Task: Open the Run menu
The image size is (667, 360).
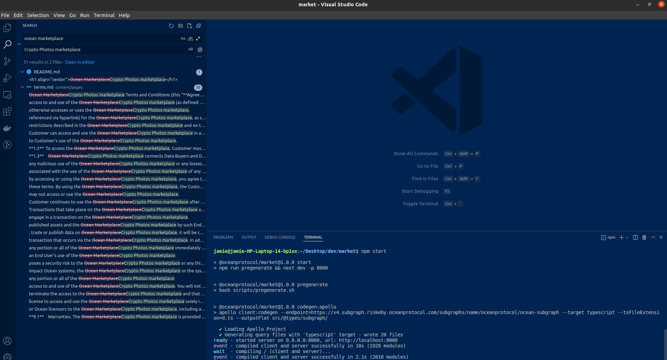Action: pyautogui.click(x=85, y=15)
